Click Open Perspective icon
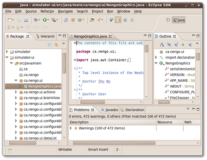Image resolution: width=207 pixels, height=160 pixels. (168, 20)
